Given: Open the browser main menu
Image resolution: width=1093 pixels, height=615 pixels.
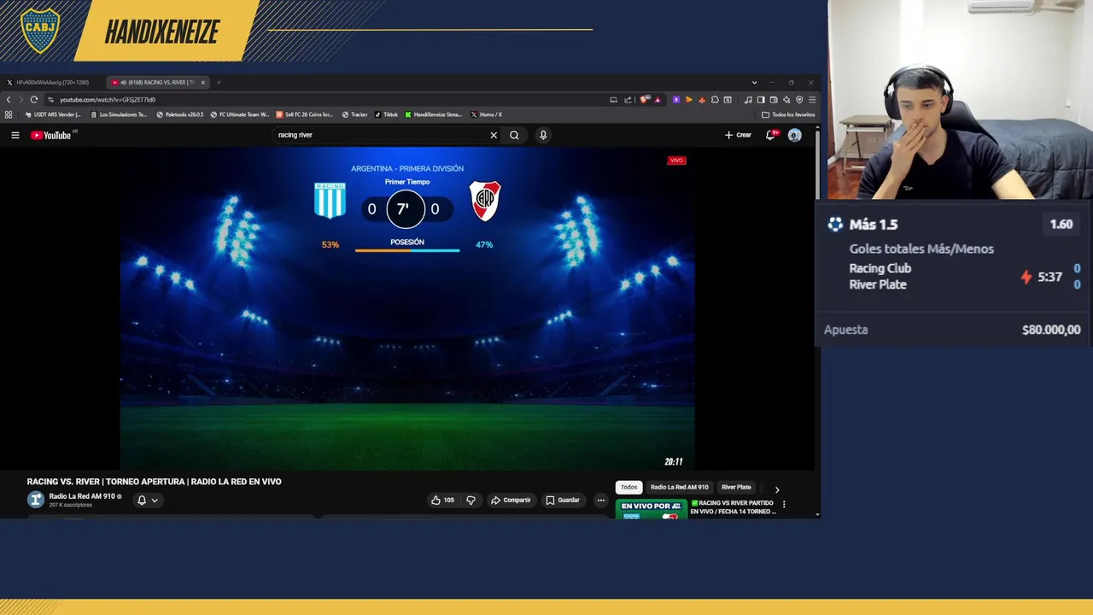Looking at the screenshot, I should (812, 100).
